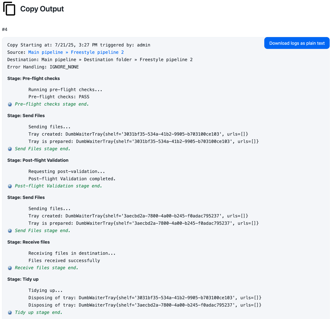
Task: Click the Destination folder path line
Action: (x=100, y=60)
